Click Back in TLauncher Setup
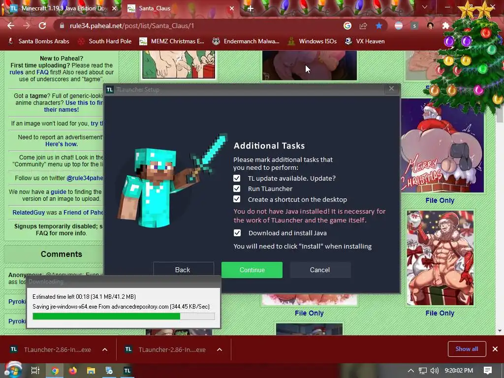Image resolution: width=504 pixels, height=378 pixels. coord(183,270)
